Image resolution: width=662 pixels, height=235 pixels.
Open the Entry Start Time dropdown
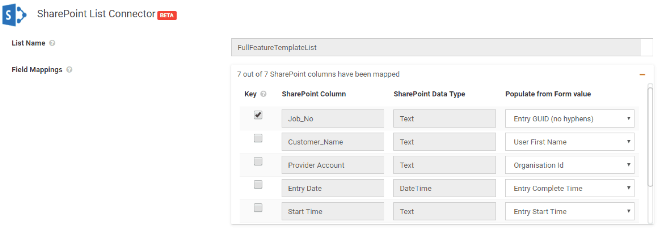pos(570,211)
